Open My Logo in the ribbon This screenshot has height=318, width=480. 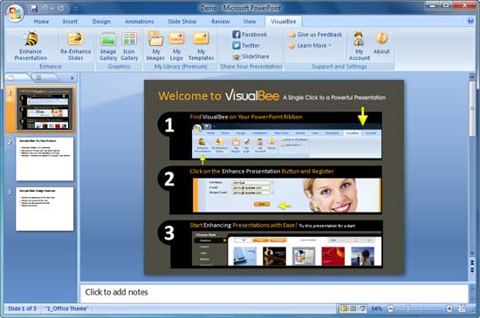point(176,46)
